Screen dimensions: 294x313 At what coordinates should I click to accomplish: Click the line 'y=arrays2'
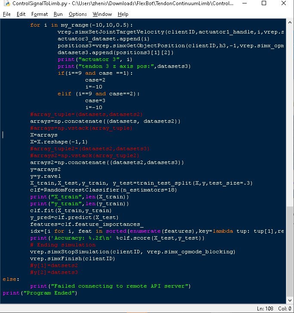click(x=46, y=169)
